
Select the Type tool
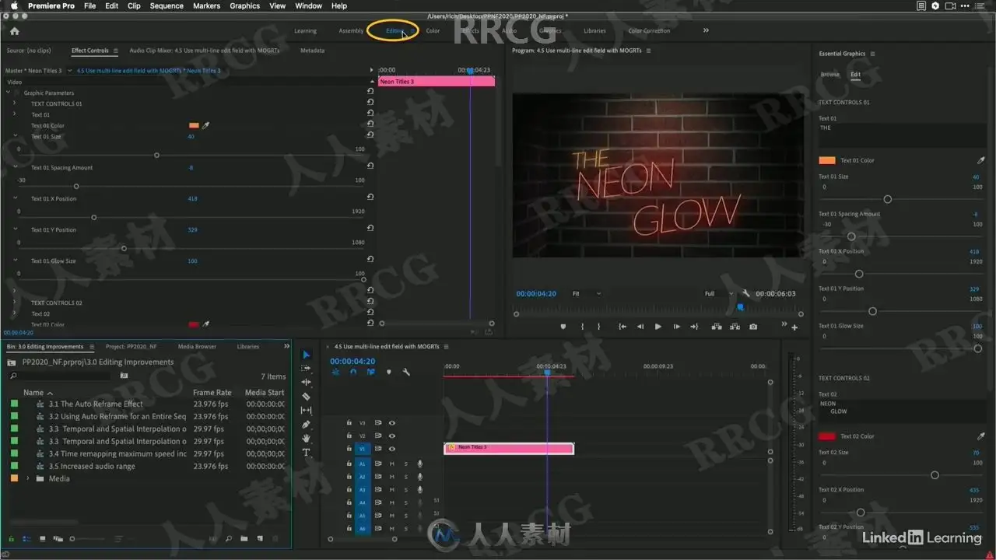[306, 453]
